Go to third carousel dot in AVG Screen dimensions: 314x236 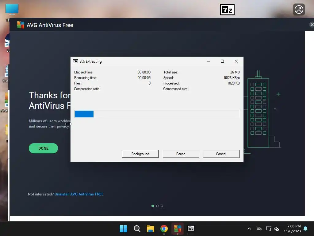(162, 206)
